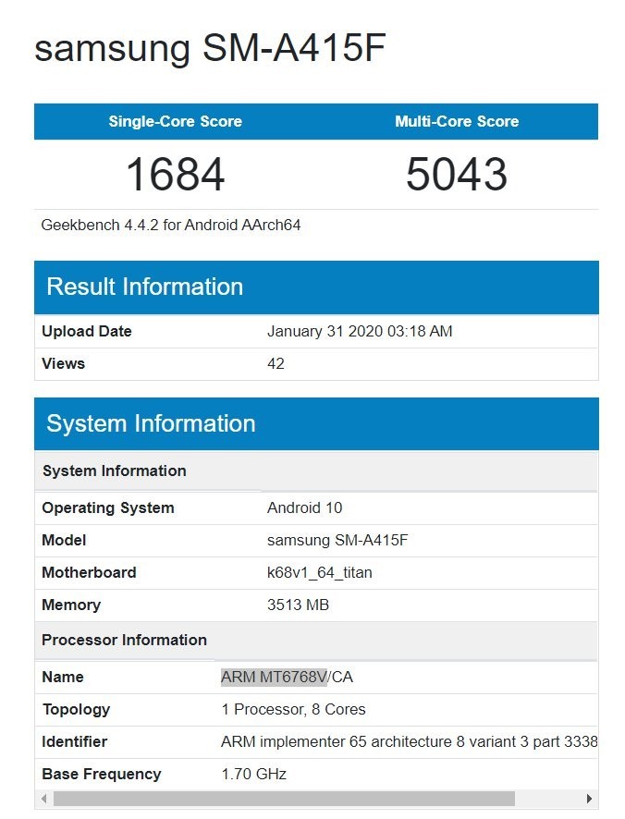Screen dimensions: 625x819
Task: Click the upload date January 31 2020 value
Action: coord(360,331)
